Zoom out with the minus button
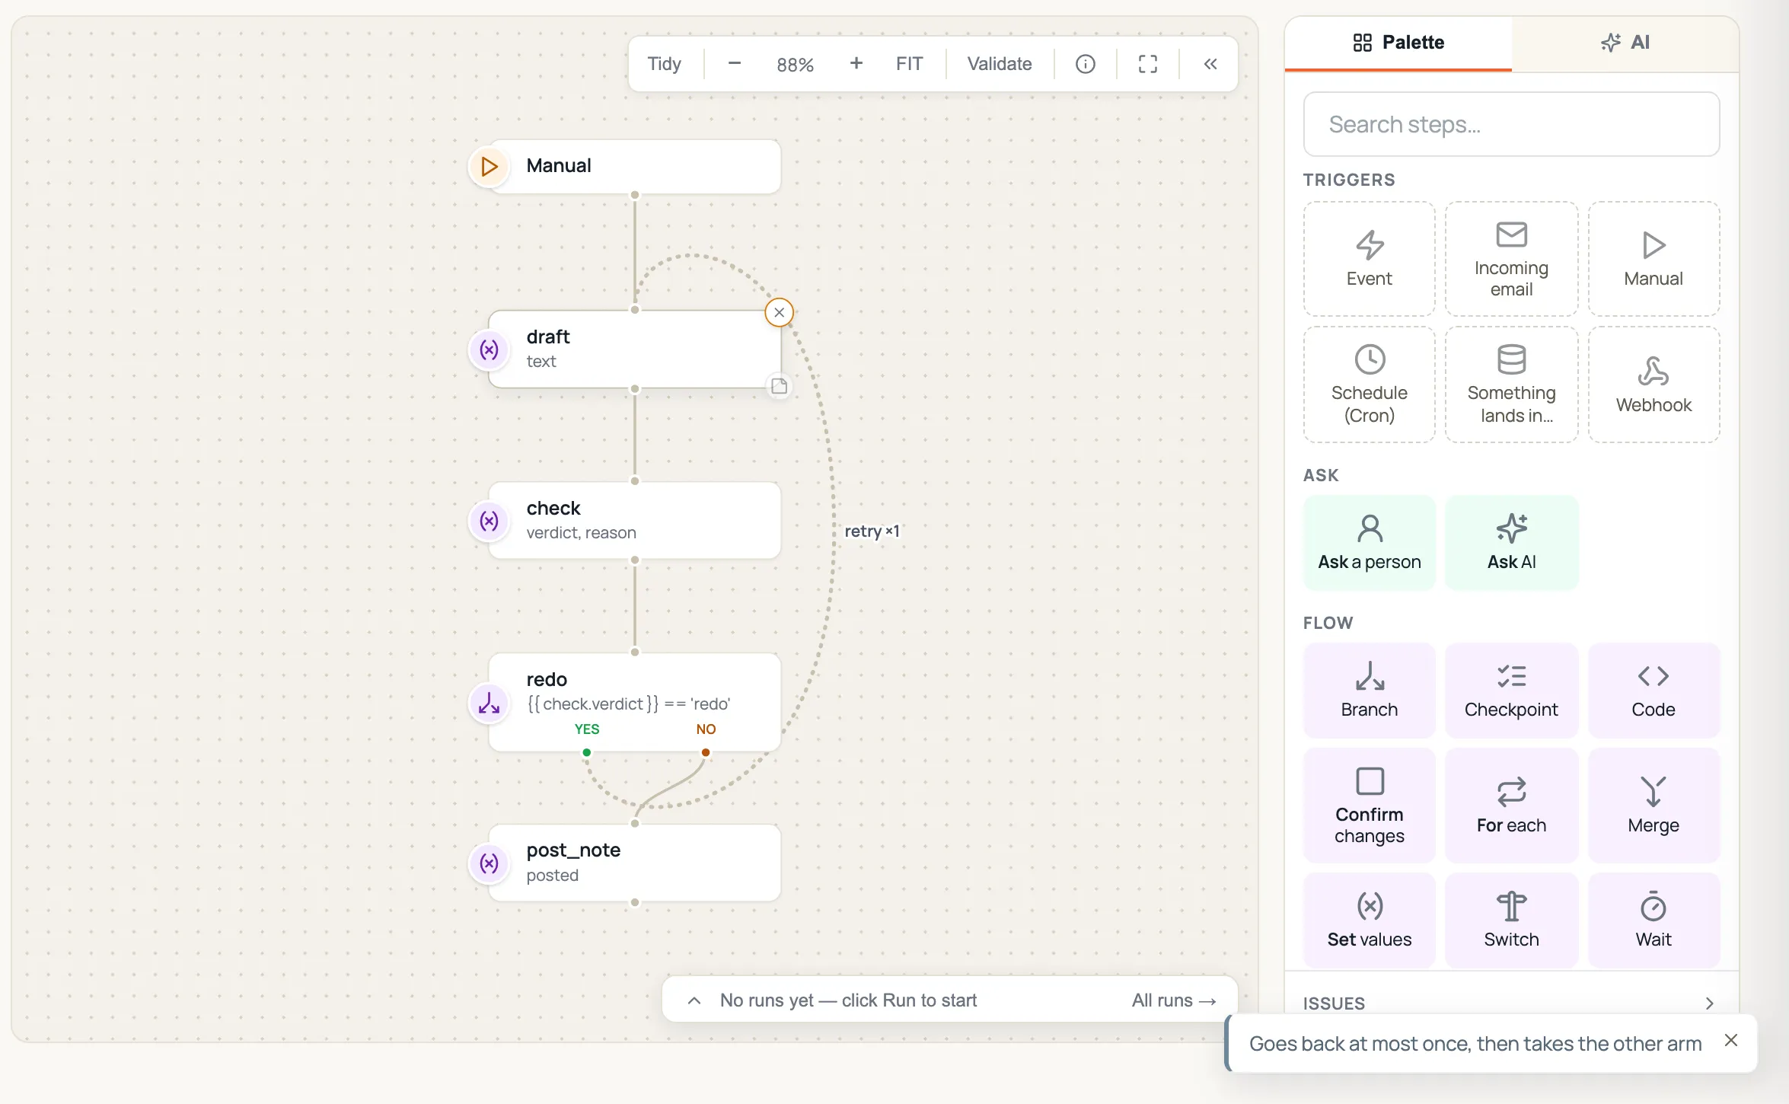 coord(734,64)
